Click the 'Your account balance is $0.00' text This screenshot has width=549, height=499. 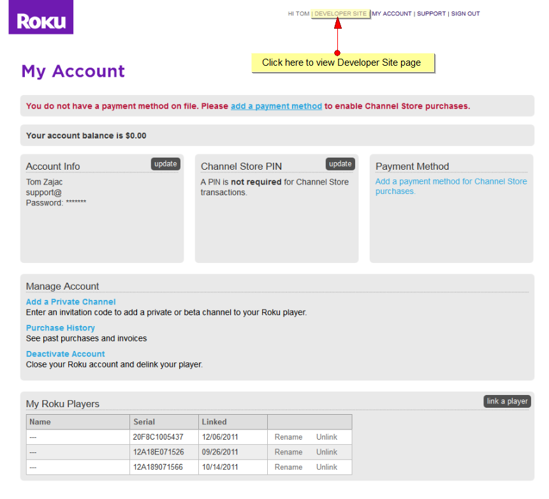pos(86,136)
